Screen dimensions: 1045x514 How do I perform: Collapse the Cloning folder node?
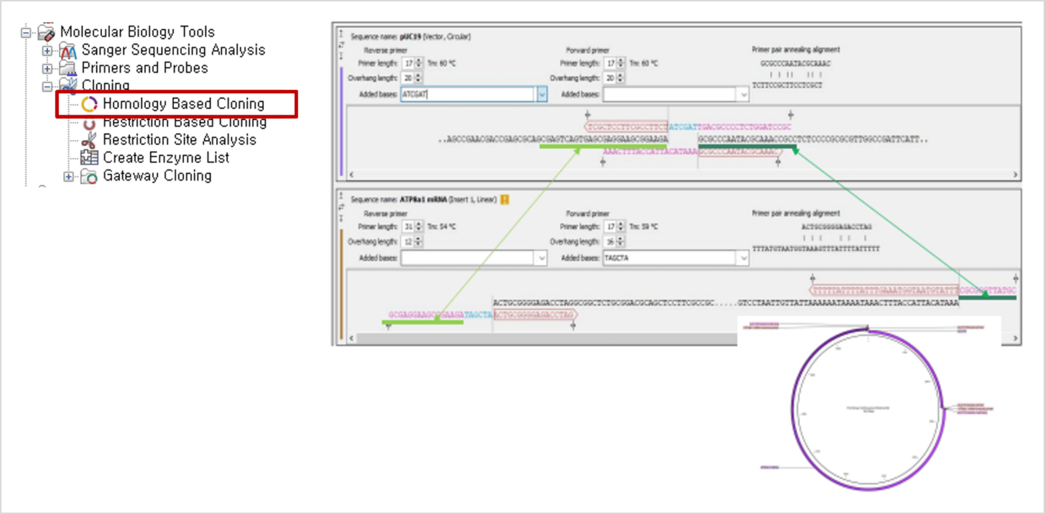[47, 86]
